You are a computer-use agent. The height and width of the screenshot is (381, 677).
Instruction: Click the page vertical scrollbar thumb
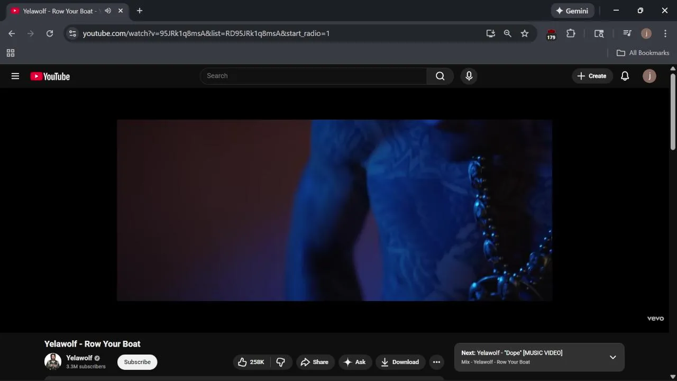pyautogui.click(x=673, y=112)
